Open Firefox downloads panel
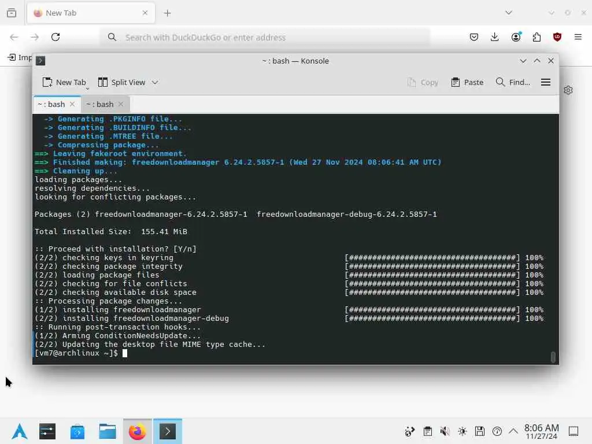The height and width of the screenshot is (444, 592). pyautogui.click(x=495, y=37)
